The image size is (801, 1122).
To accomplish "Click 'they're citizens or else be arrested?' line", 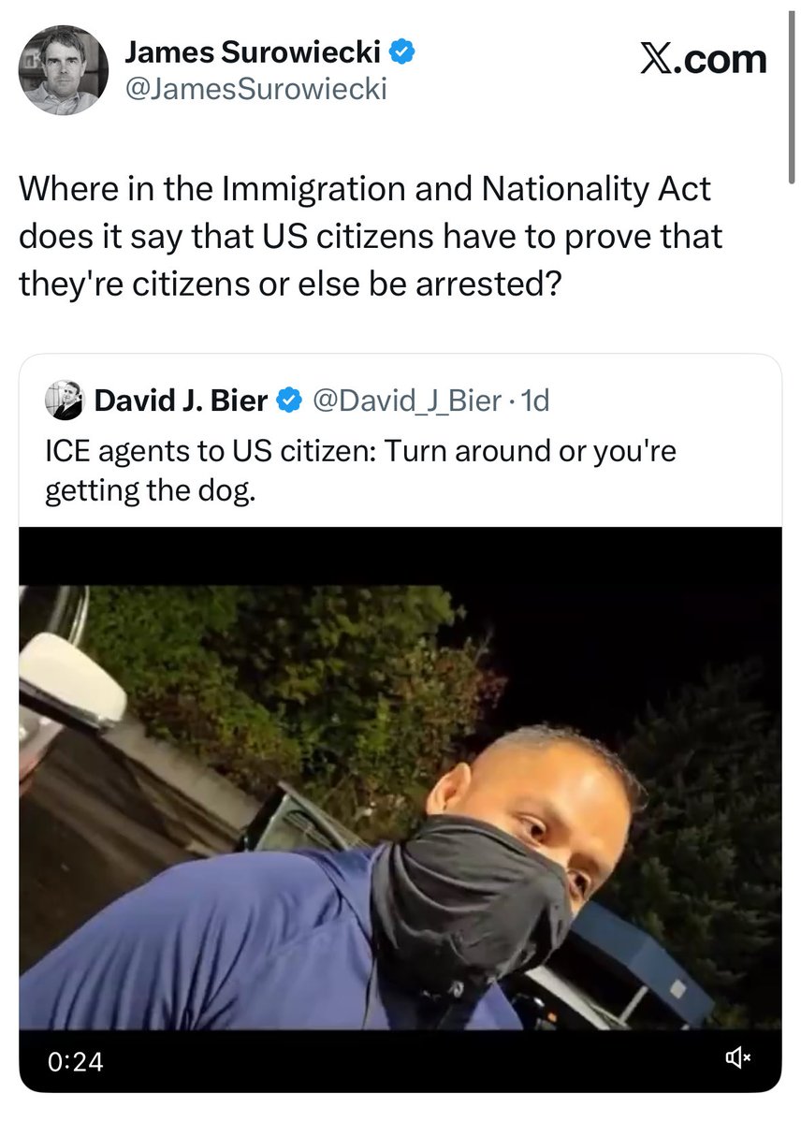I will (290, 284).
